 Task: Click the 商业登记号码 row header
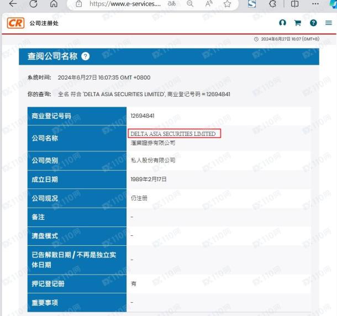click(77, 116)
